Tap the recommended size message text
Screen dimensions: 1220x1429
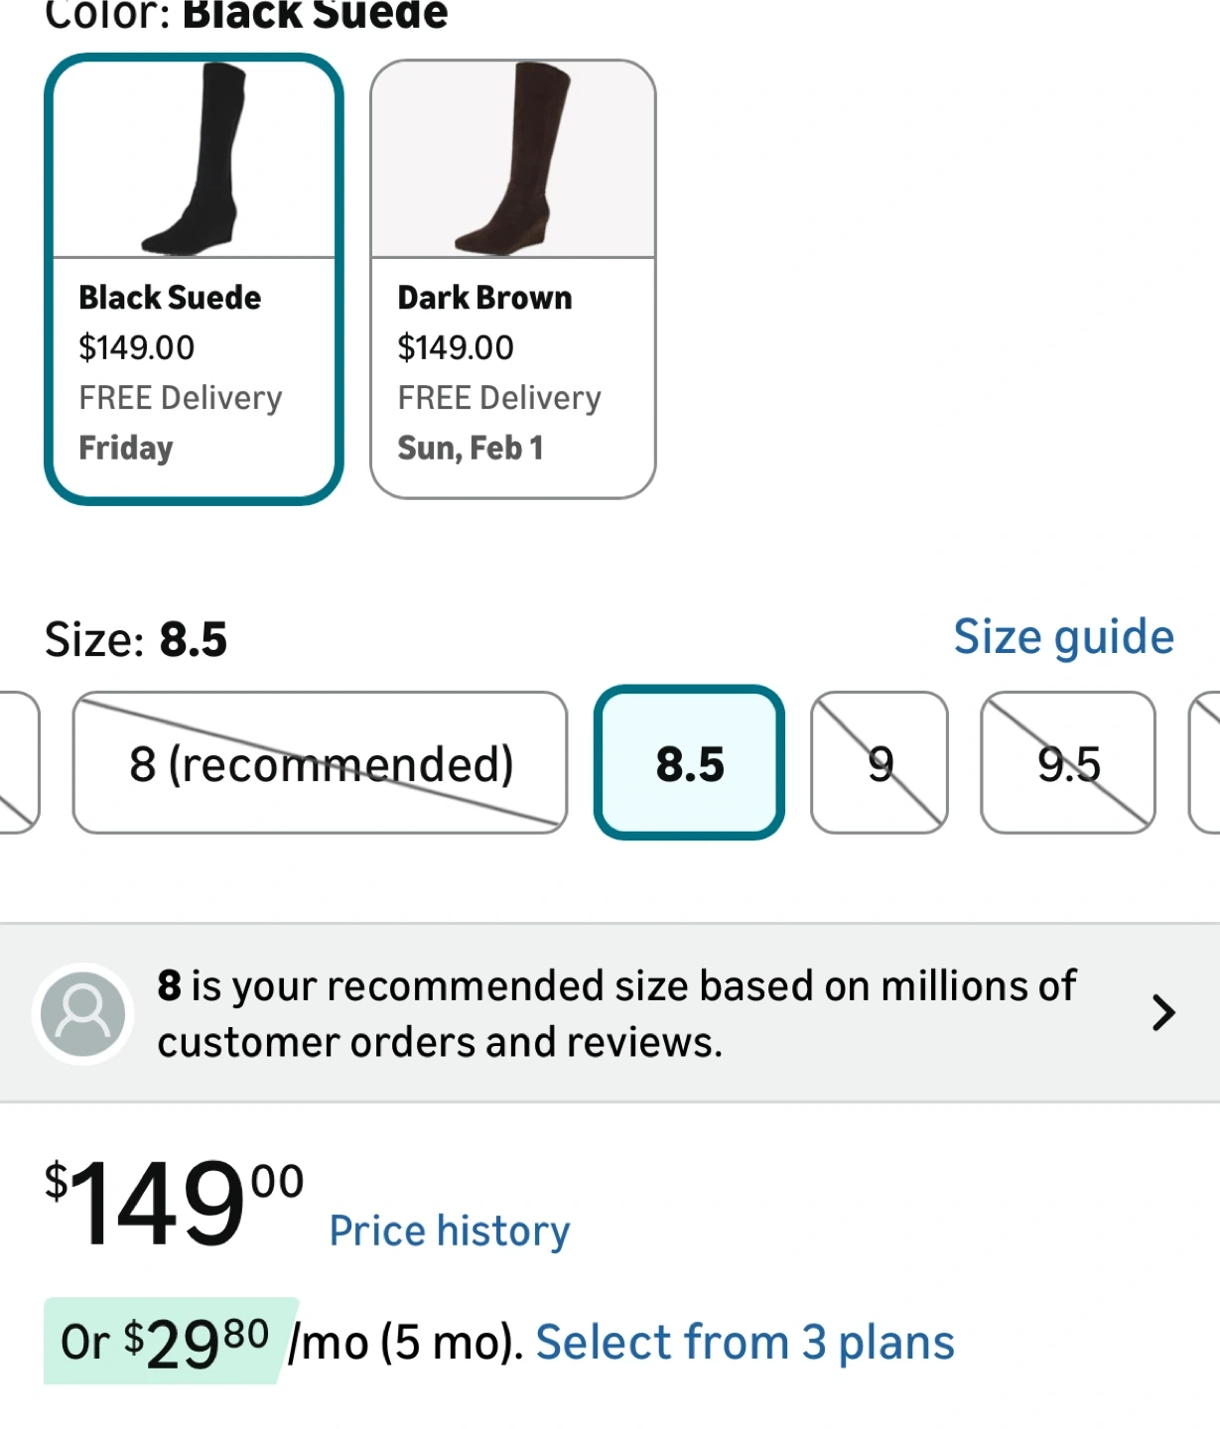(615, 1013)
